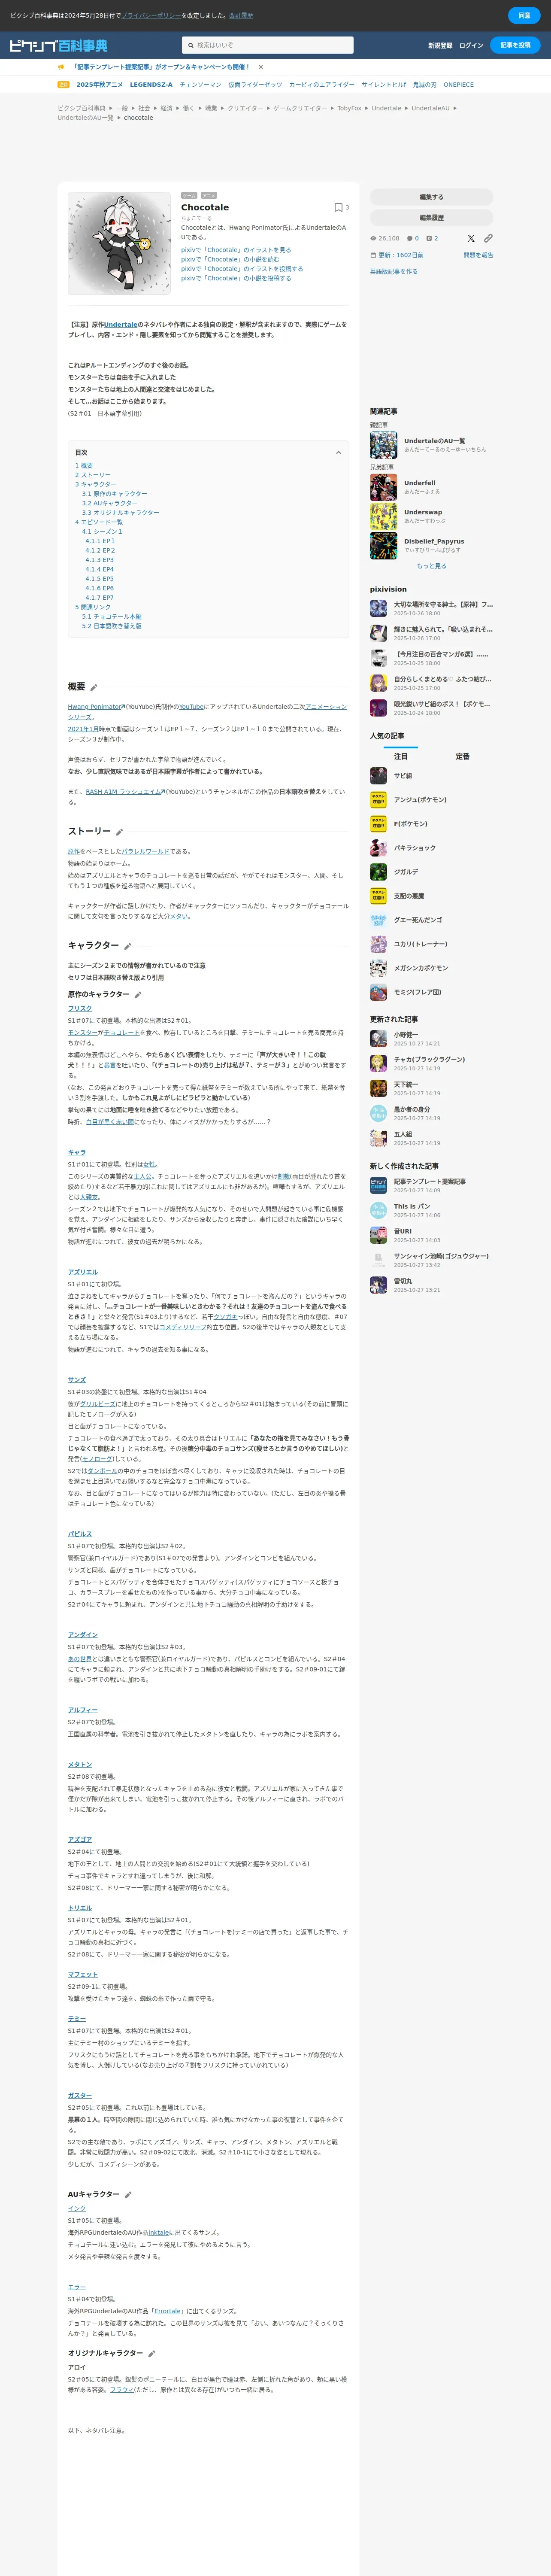Image resolution: width=551 pixels, height=2576 pixels.
Task: Collapse the 目次 table of contents
Action: click(x=338, y=452)
